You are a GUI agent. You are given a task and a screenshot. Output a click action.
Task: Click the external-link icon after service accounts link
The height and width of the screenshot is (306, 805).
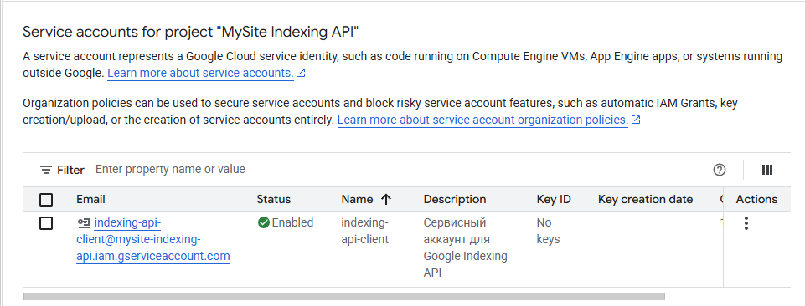301,74
